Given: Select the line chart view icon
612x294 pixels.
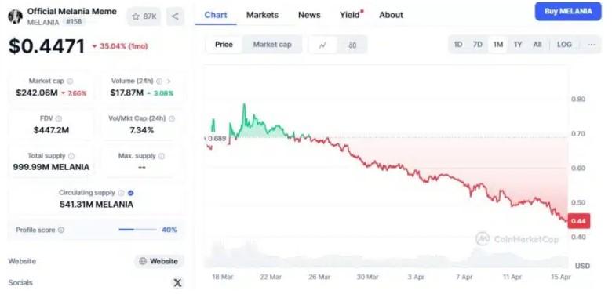Looking at the screenshot, I should point(322,45).
